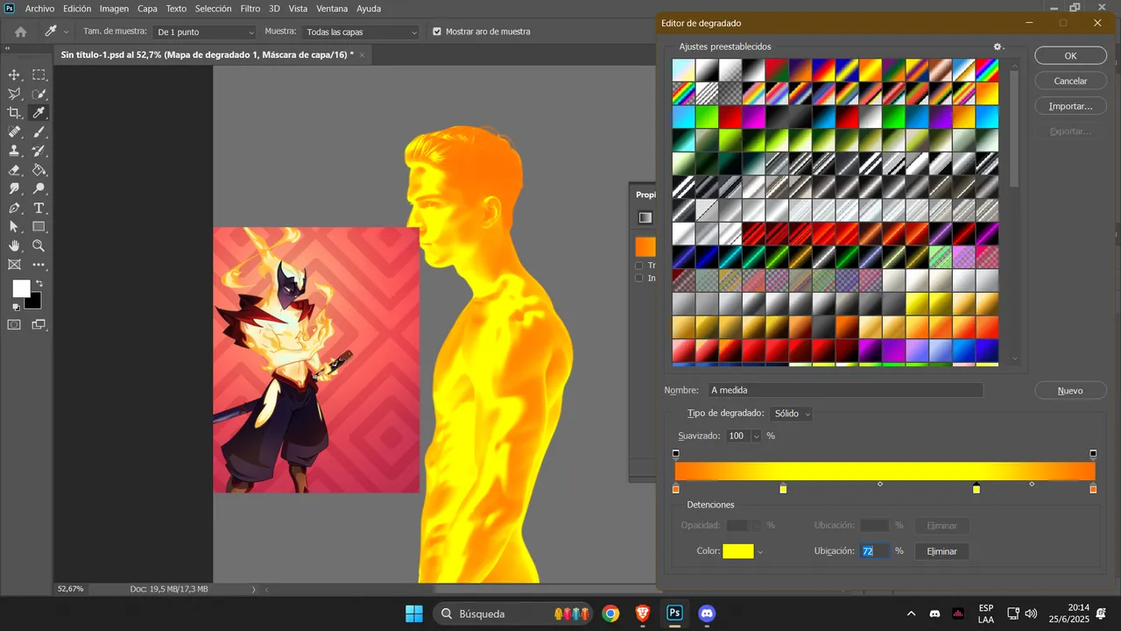The height and width of the screenshot is (631, 1121).
Task: Swap foreground and background colors
Action: [39, 284]
